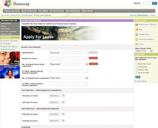Open Stock Exchange link
The height and width of the screenshot is (128, 158).
(x=9, y=50)
